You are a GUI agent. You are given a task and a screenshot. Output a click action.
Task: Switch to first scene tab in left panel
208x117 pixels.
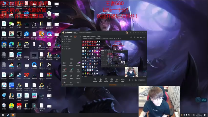coord(66,36)
